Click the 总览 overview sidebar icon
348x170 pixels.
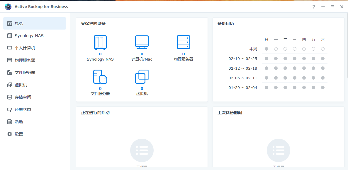10,23
